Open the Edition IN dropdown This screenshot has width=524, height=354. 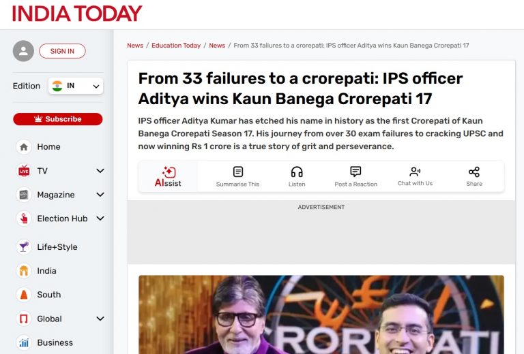point(76,86)
